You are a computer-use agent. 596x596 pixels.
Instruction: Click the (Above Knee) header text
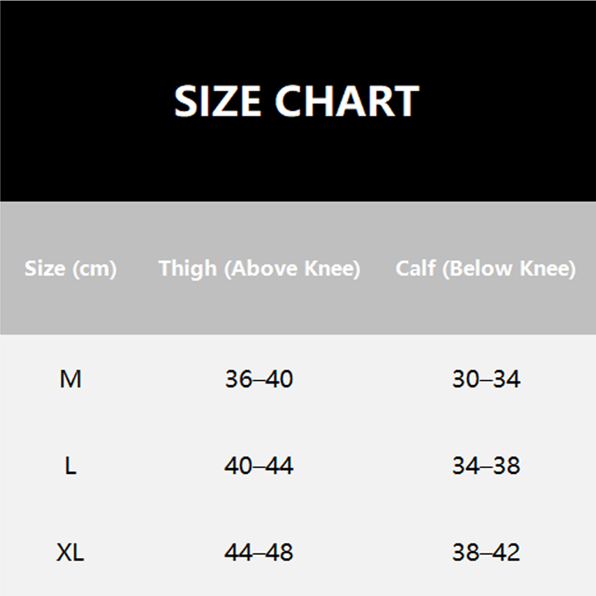pyautogui.click(x=292, y=268)
